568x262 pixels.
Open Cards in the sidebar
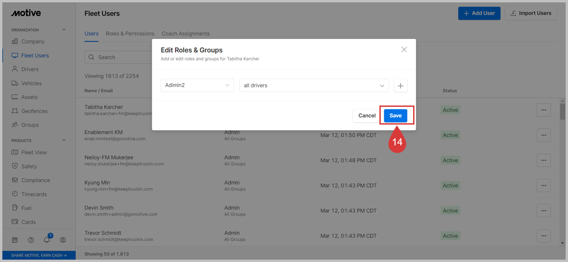(x=28, y=222)
